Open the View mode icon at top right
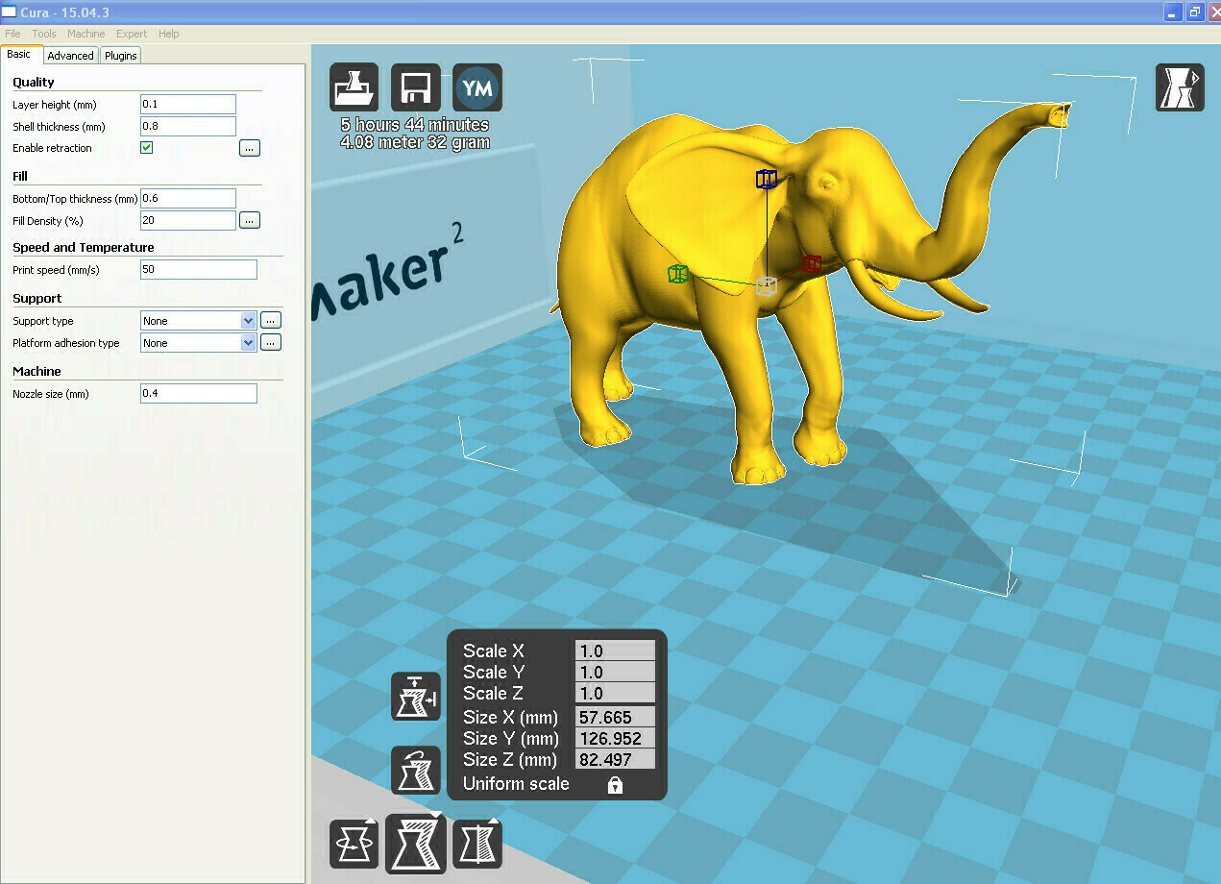Viewport: 1221px width, 884px height. (x=1179, y=87)
